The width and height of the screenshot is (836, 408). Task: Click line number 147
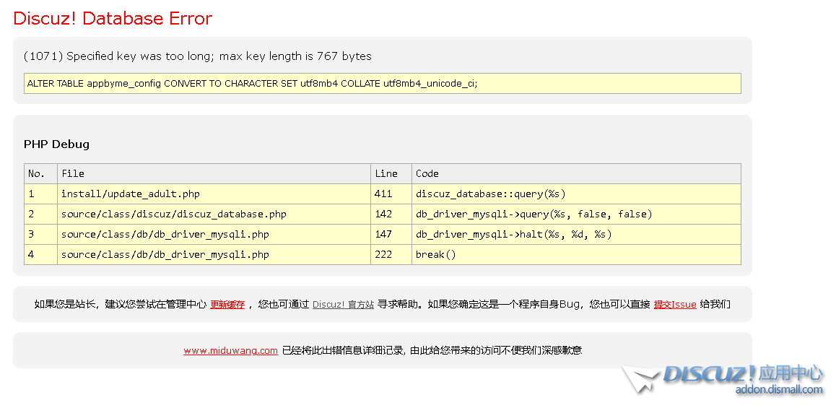point(391,235)
